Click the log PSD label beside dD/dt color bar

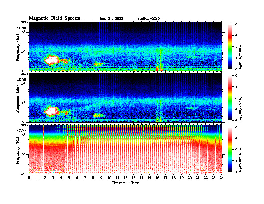(240, 108)
